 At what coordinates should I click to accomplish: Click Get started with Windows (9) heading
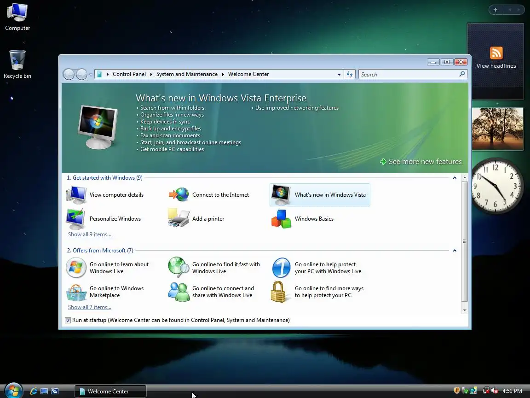(104, 178)
